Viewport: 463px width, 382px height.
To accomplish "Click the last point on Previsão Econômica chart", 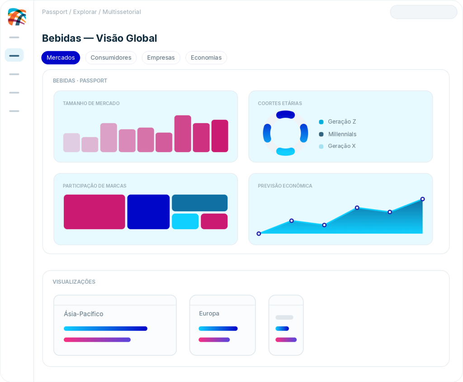I will click(x=423, y=199).
